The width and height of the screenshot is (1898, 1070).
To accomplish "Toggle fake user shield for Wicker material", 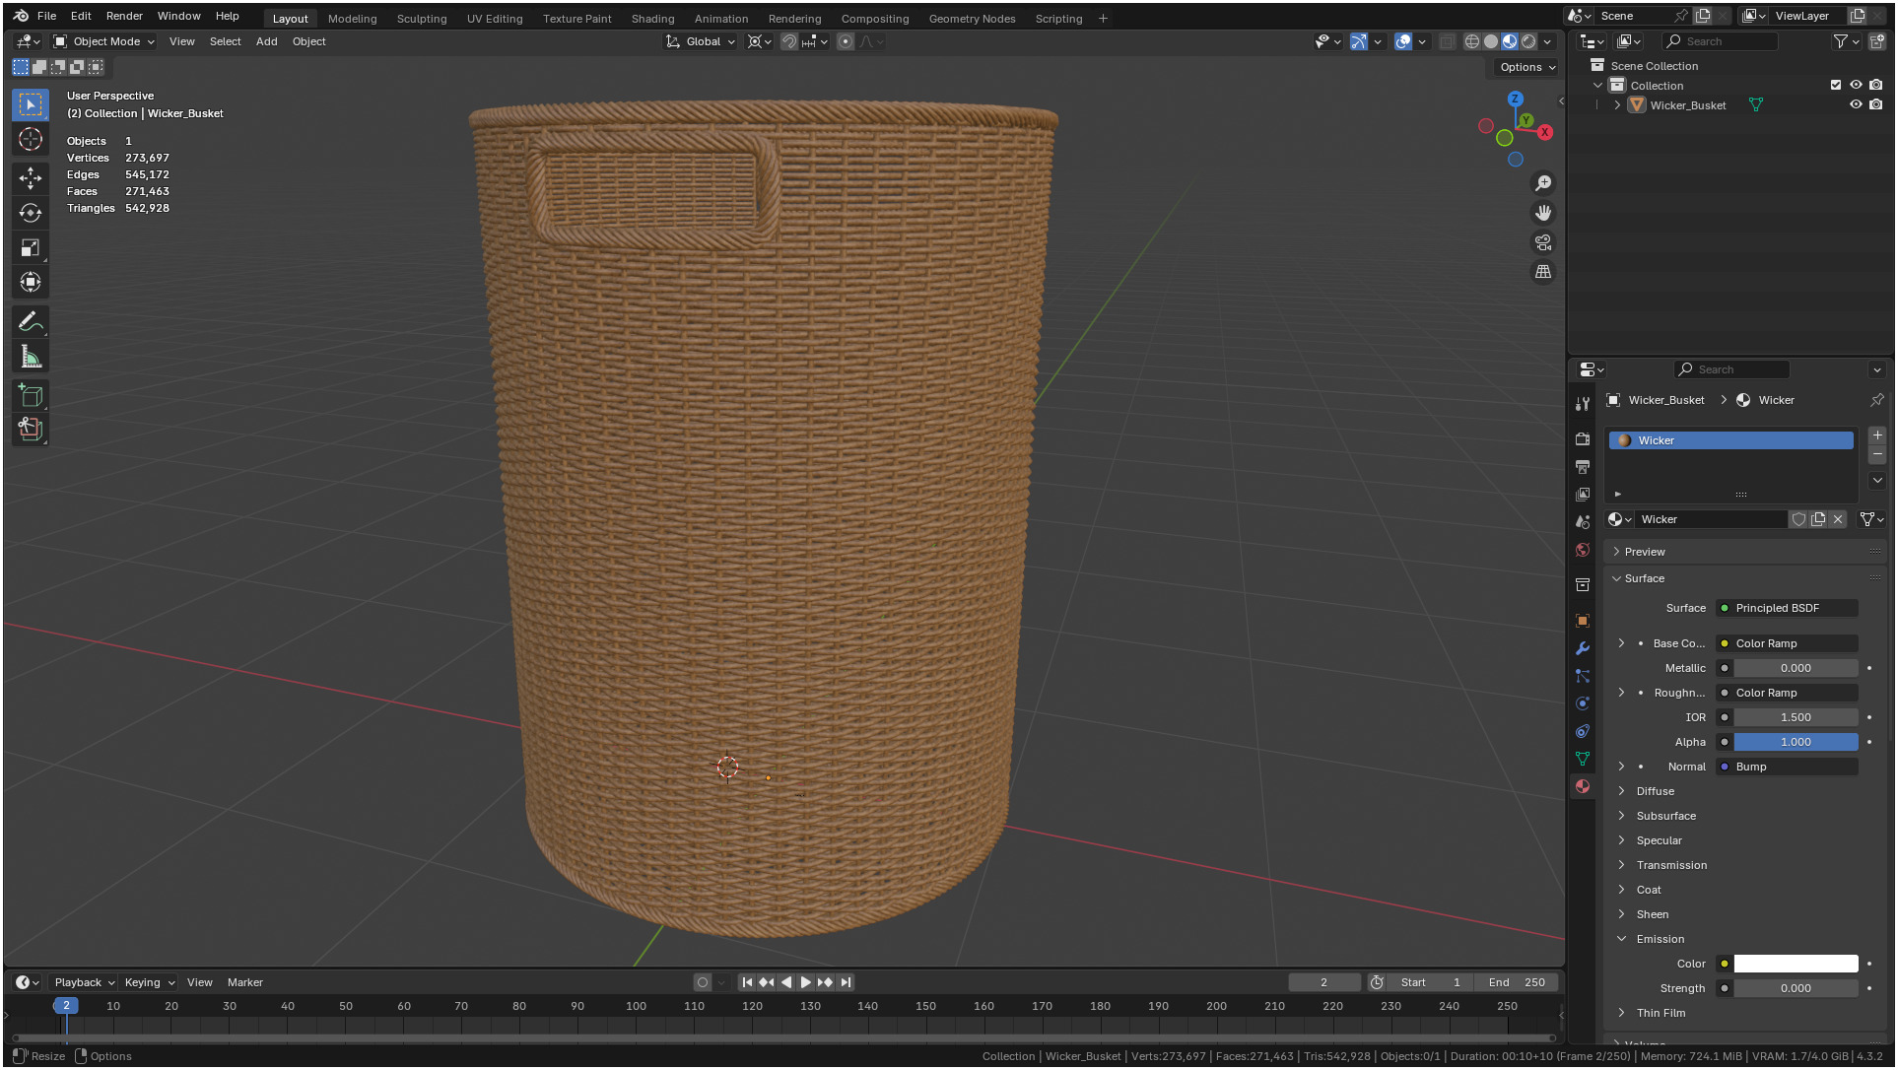I will click(1798, 519).
